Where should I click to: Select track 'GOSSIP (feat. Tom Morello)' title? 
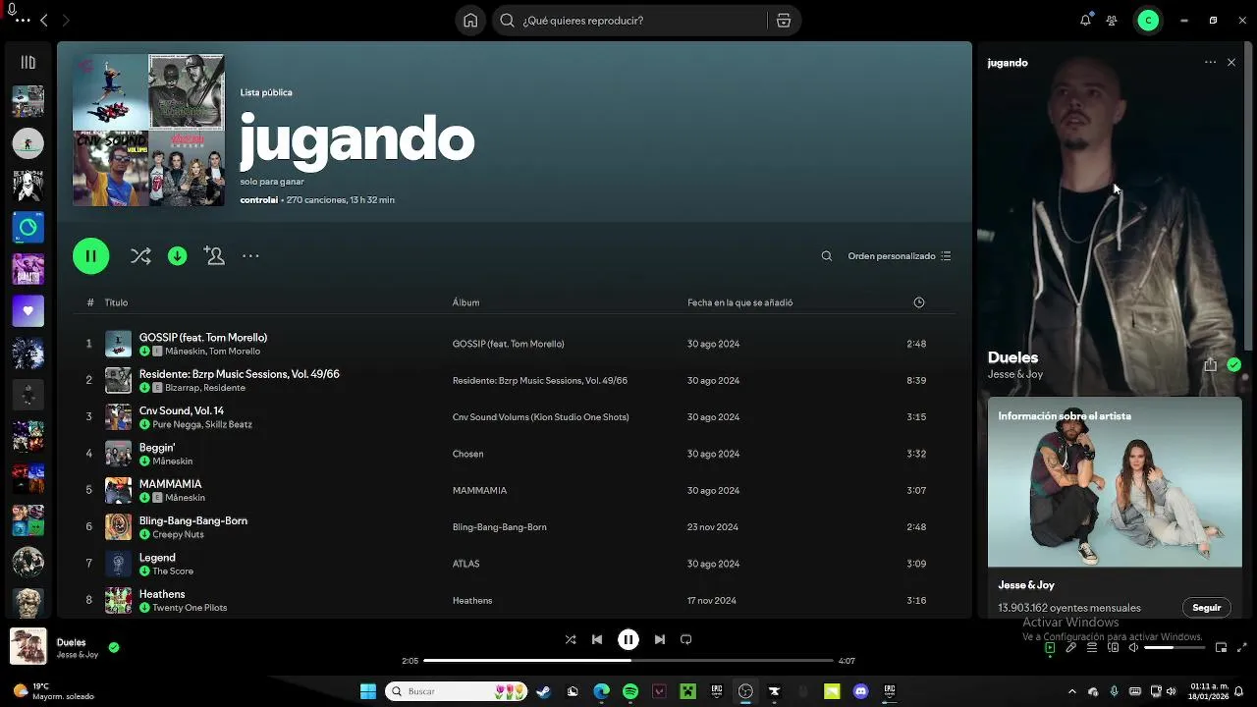(203, 338)
